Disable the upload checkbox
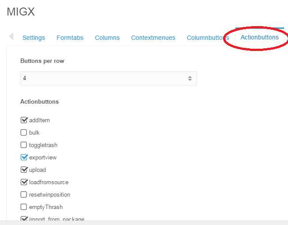This screenshot has width=288, height=225. tap(24, 170)
